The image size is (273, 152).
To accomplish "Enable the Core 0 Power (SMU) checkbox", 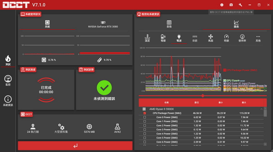I will [144, 117].
